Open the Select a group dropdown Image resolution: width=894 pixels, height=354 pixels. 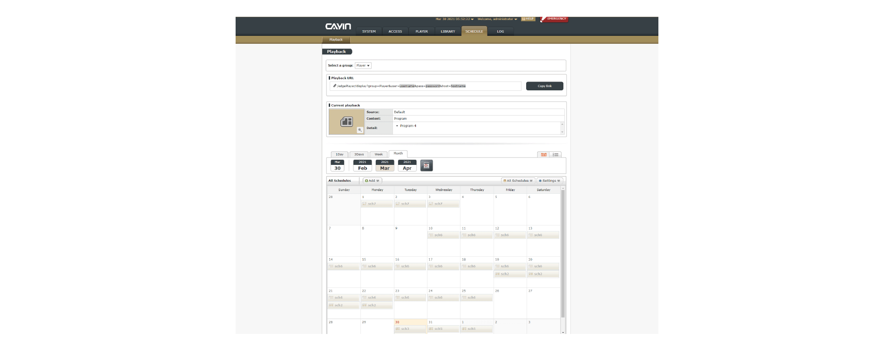(x=363, y=66)
